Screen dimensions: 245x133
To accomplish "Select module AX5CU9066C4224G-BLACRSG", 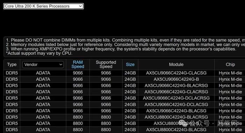I will pyautogui.click(x=176, y=86).
